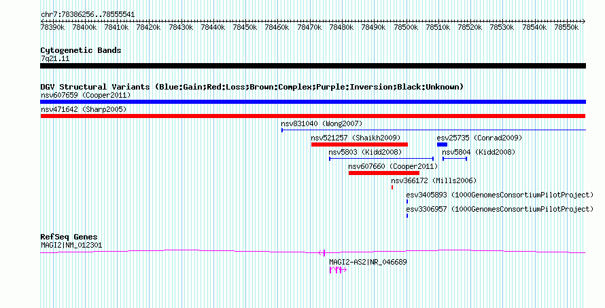This screenshot has width=605, height=308.
Task: Open the esv3306957 1000Genomes label
Action: [500, 209]
